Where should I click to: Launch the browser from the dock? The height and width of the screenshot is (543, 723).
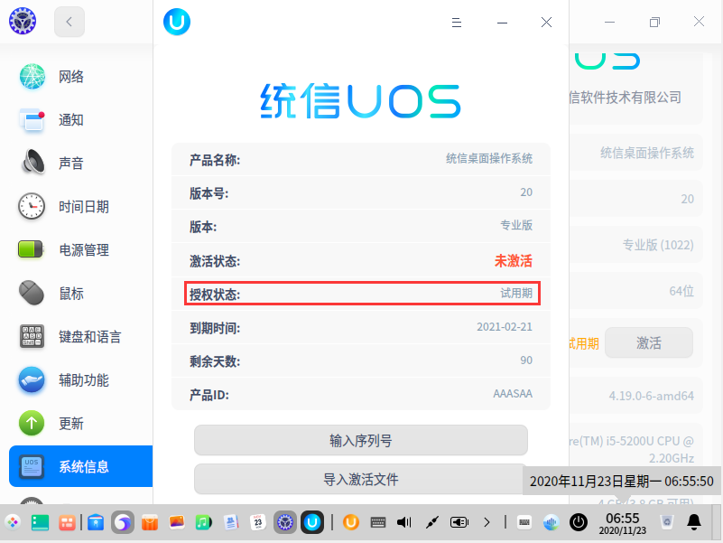pos(122,522)
